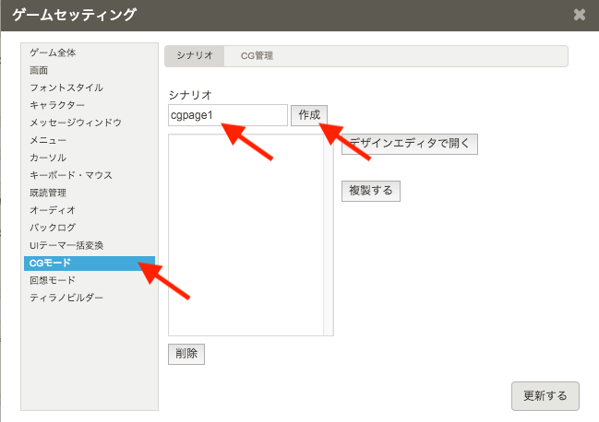
Task: Close the ゲームセッティング dialog
Action: click(x=579, y=15)
